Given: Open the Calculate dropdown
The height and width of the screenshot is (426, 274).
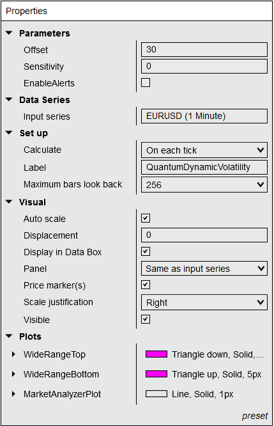Looking at the screenshot, I should 204,150.
